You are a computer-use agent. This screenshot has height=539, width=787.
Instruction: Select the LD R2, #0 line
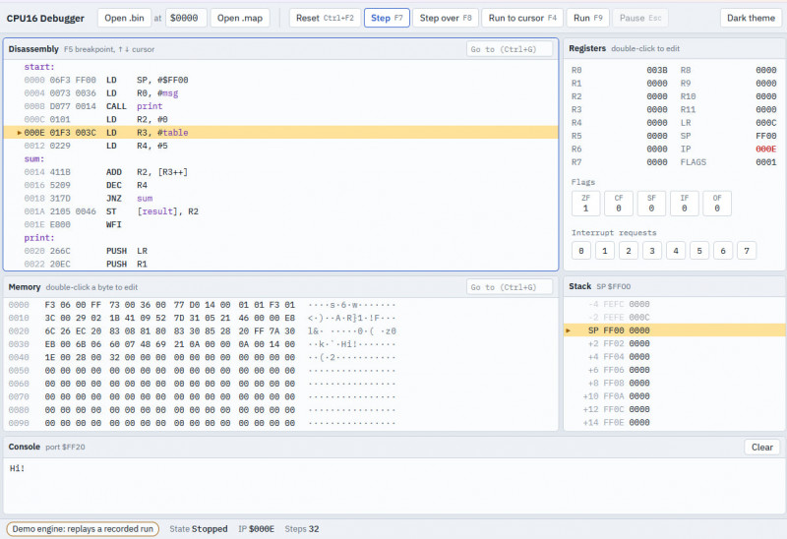[280, 119]
